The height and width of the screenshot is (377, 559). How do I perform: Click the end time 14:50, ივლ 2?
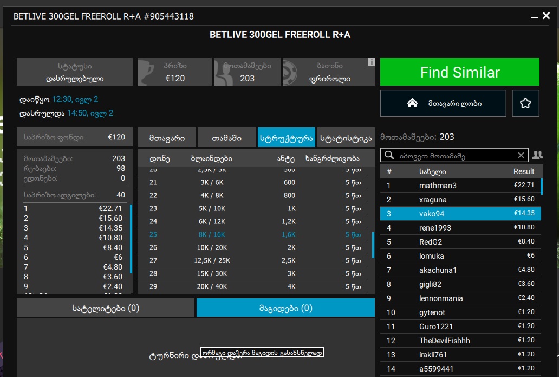click(x=90, y=113)
